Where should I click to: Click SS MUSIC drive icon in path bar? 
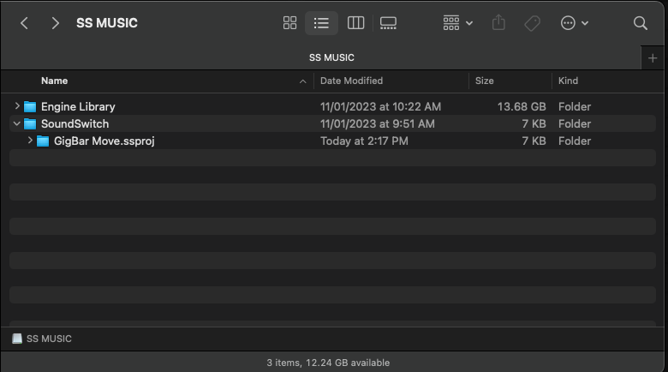coord(17,339)
